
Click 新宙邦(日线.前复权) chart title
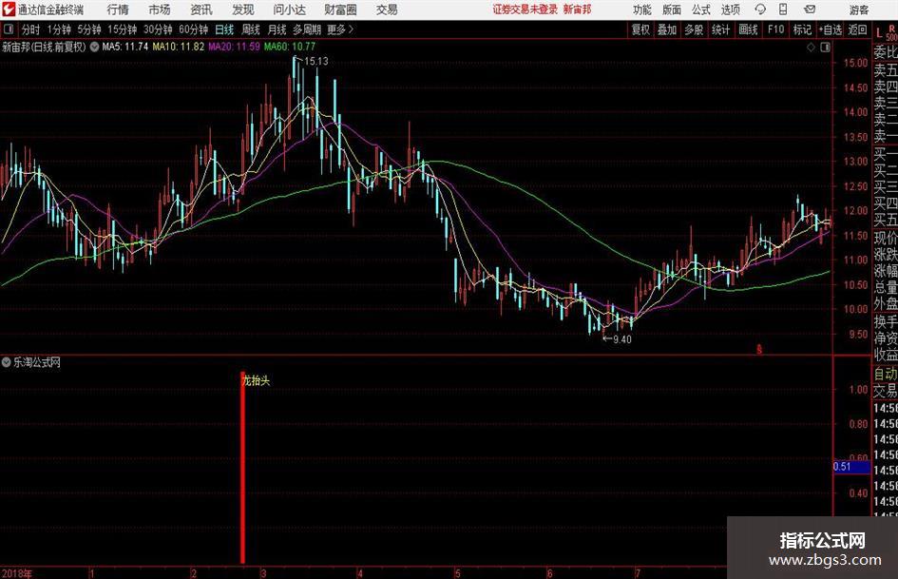(x=44, y=47)
